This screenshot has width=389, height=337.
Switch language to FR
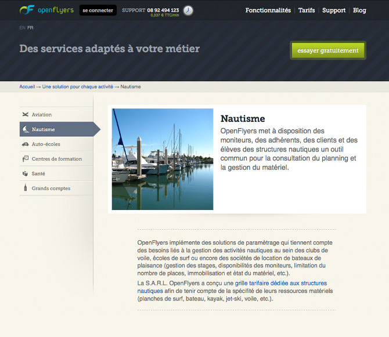point(30,28)
